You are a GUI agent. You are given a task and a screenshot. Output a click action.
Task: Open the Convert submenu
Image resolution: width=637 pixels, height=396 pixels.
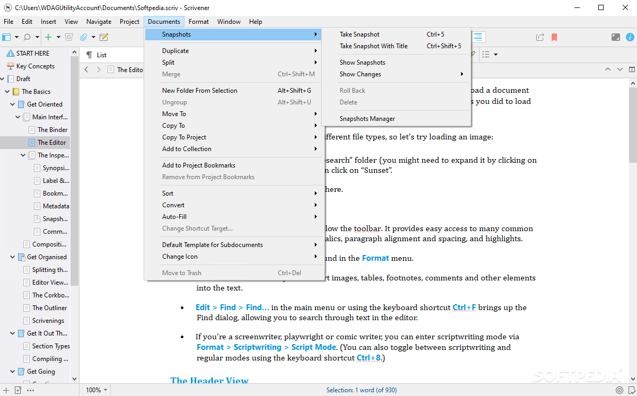234,205
